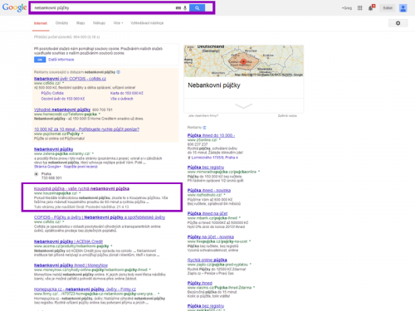This screenshot has width=415, height=311.
Task: Click the blue magnifier search button
Action: (197, 8)
